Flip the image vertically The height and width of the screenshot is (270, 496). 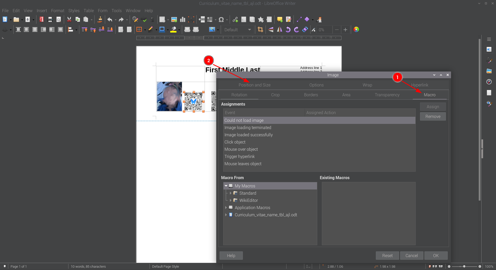click(271, 30)
